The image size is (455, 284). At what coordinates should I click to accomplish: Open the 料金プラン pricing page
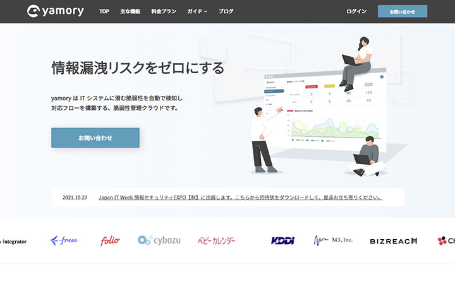point(163,11)
